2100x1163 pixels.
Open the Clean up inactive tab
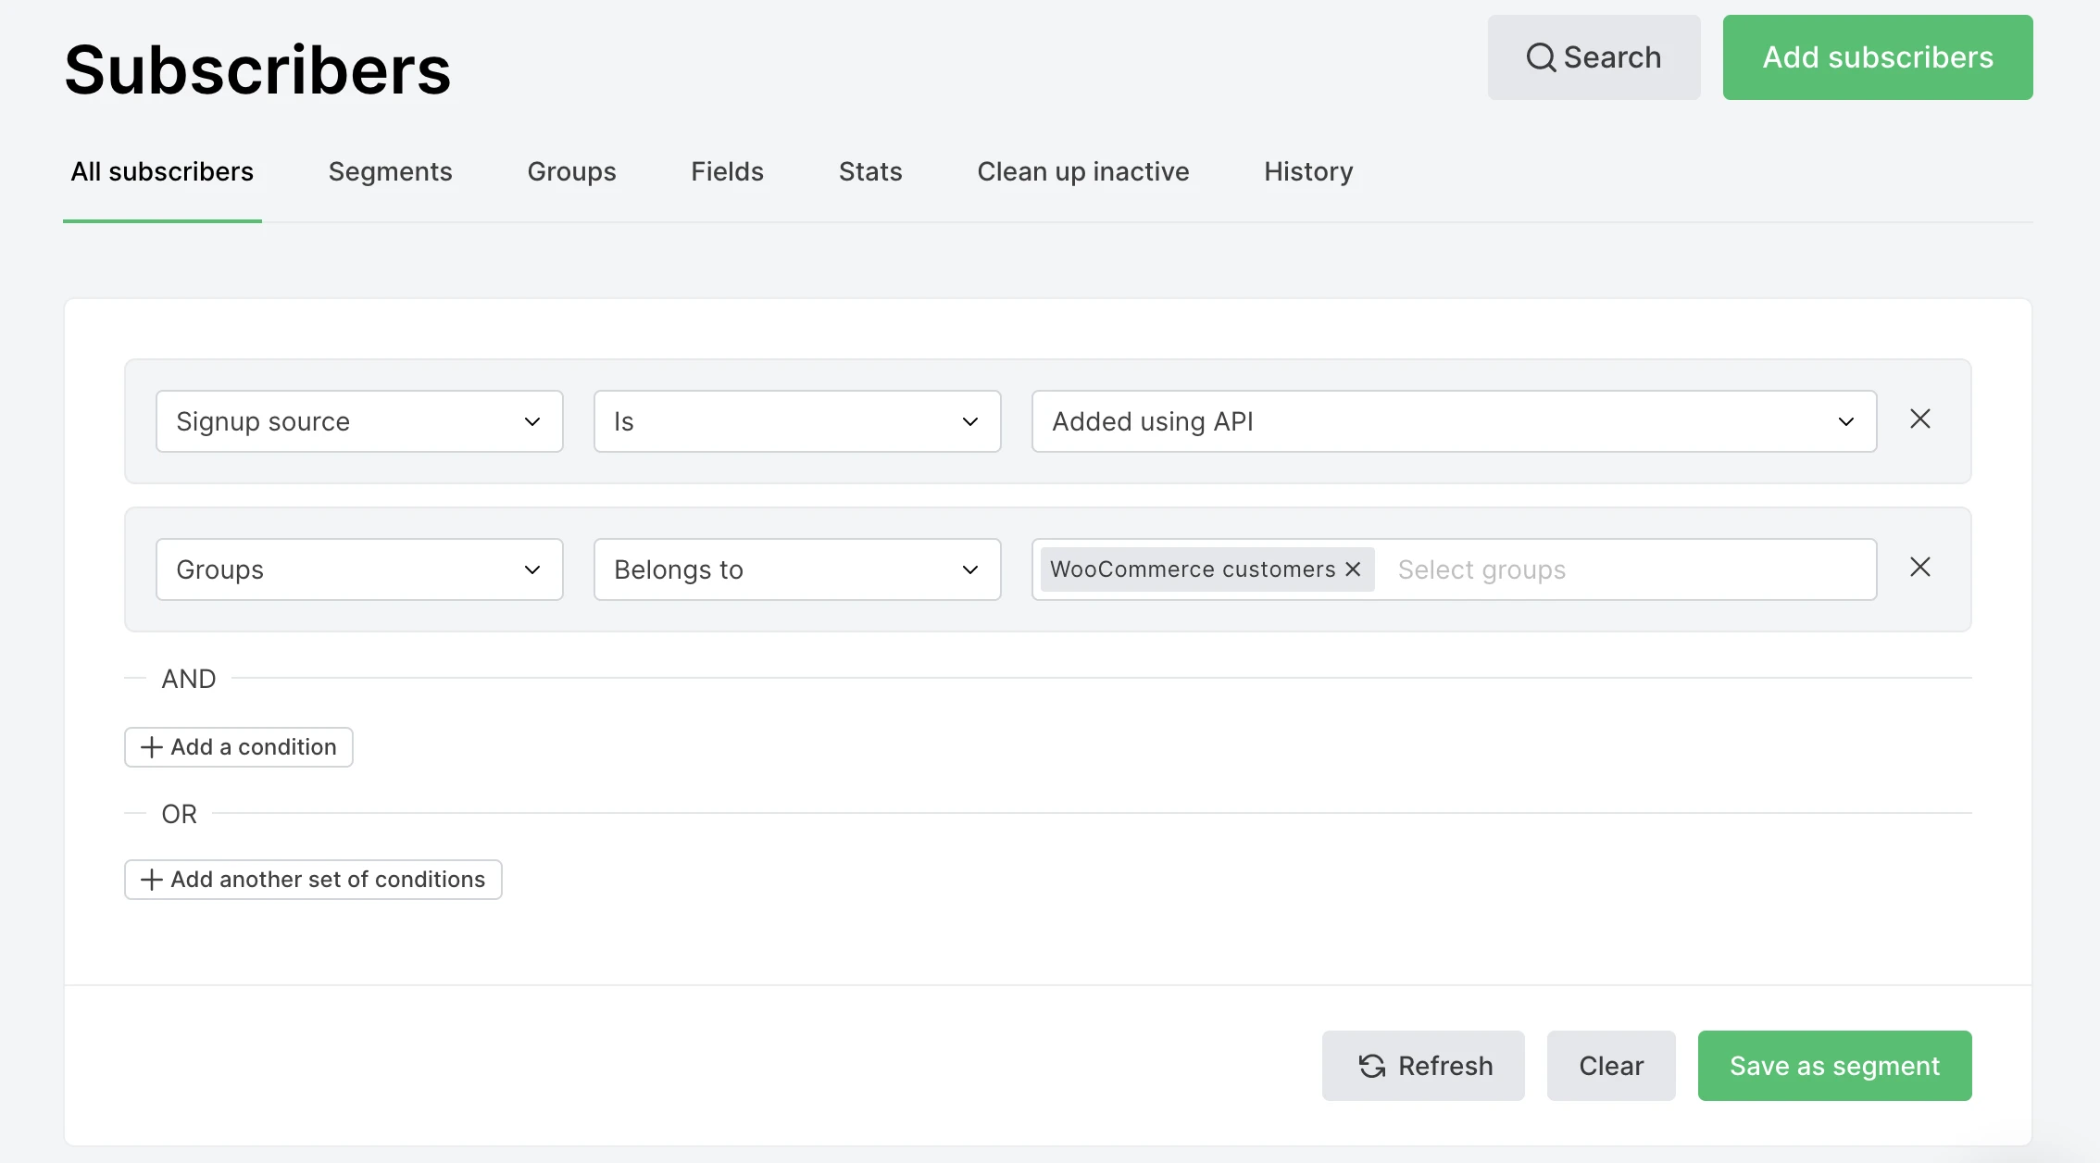(x=1082, y=172)
